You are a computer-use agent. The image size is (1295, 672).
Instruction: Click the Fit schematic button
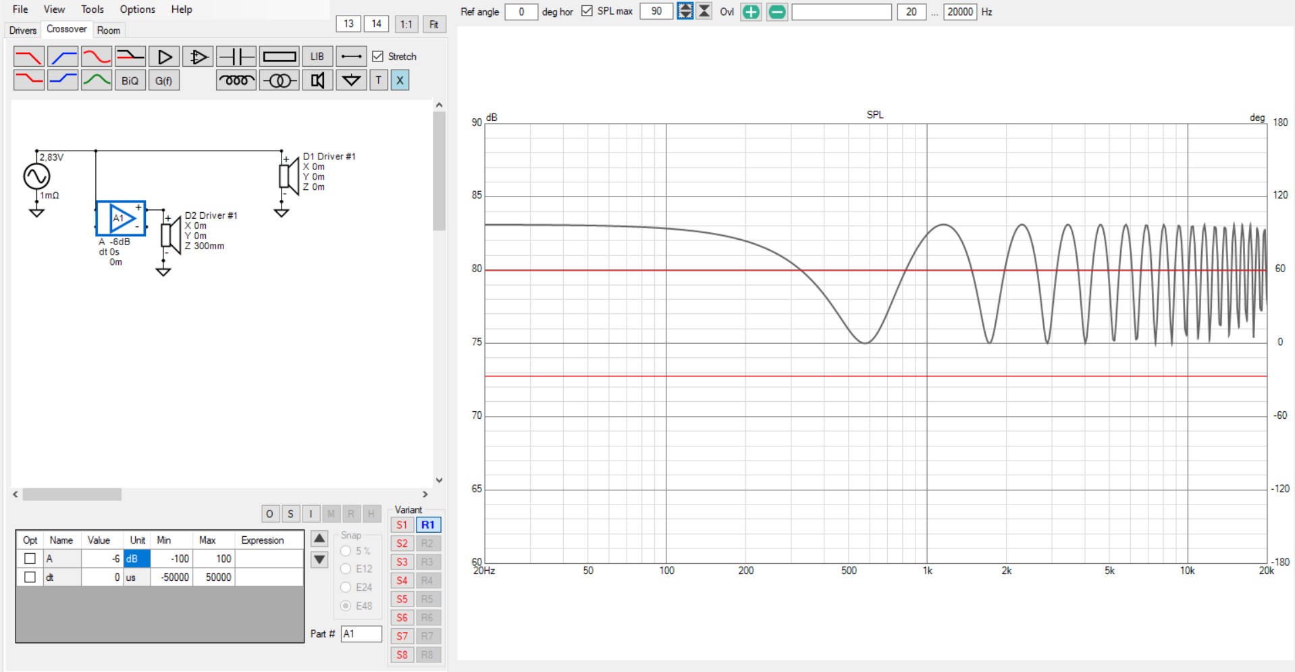coord(434,24)
